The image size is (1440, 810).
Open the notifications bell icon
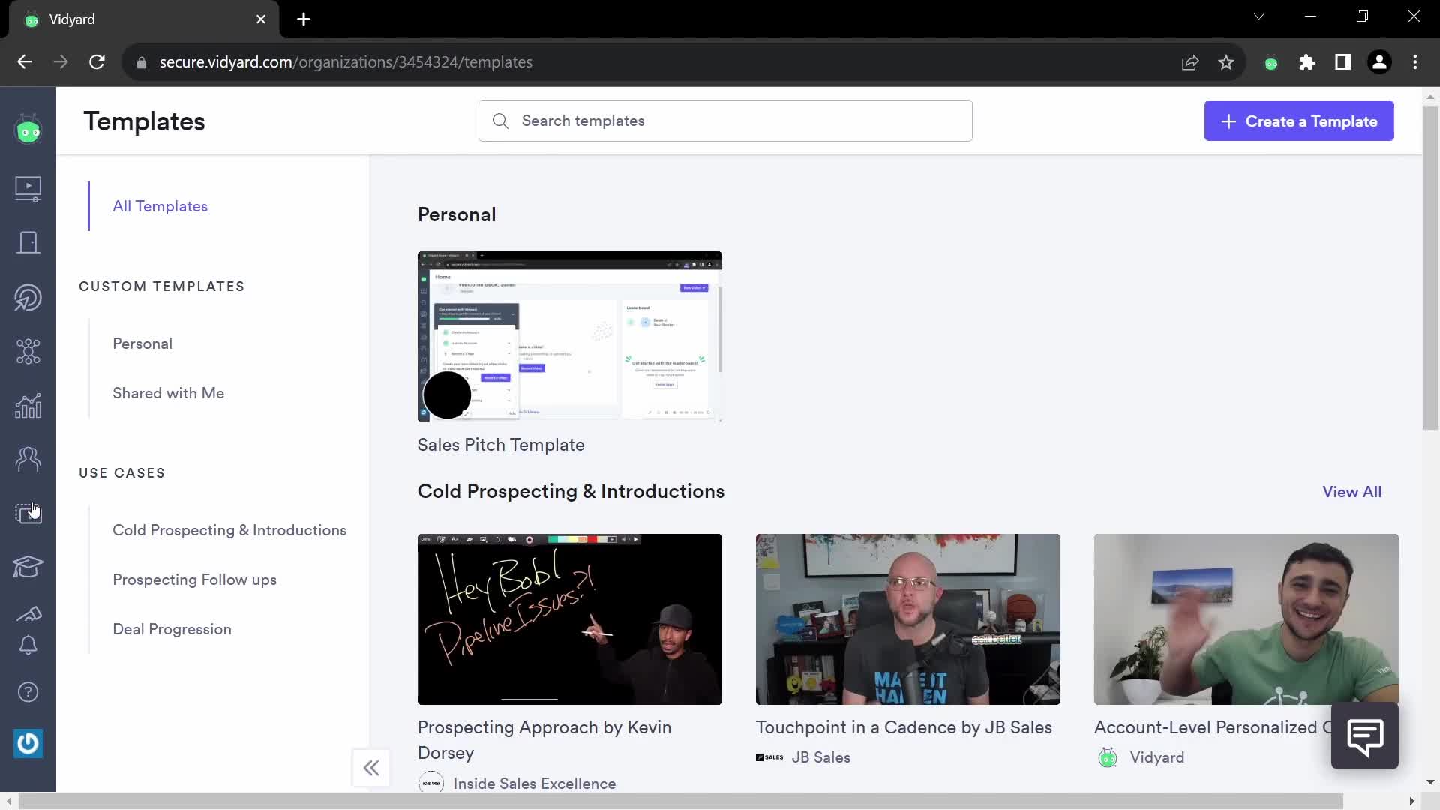click(28, 646)
